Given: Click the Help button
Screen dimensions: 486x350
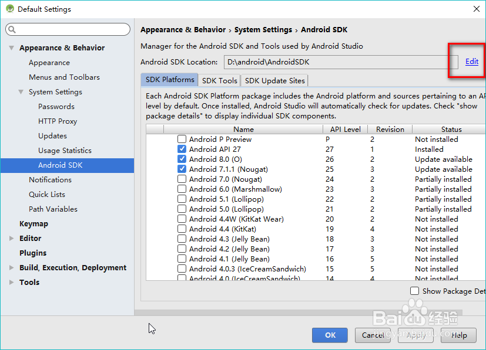Looking at the screenshot, I should [458, 335].
